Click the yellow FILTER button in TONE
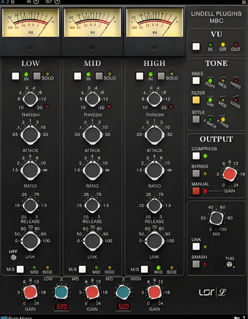 196,100
